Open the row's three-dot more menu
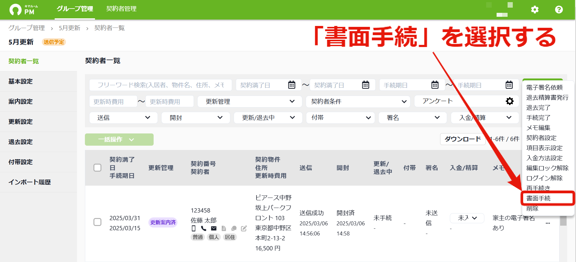The image size is (576, 262). pyautogui.click(x=548, y=223)
